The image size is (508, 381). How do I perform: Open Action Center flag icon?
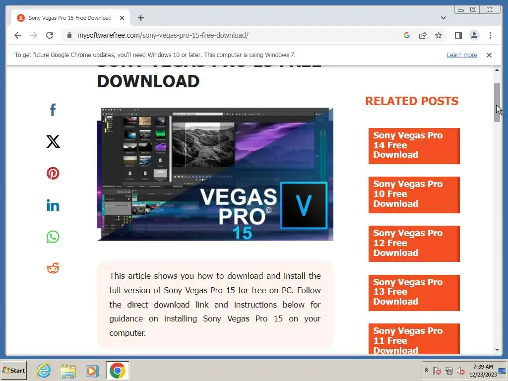pyautogui.click(x=437, y=370)
